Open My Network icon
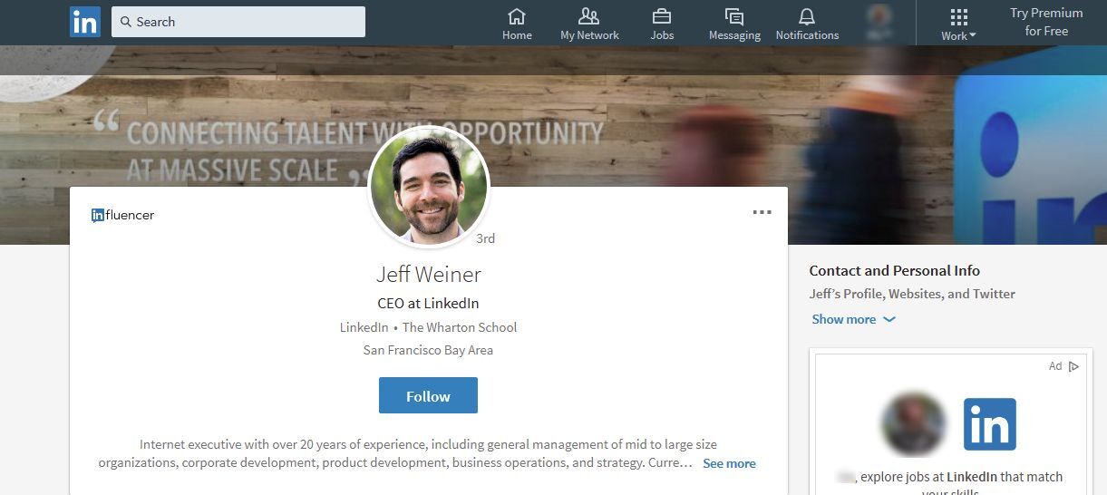This screenshot has width=1107, height=495. [x=589, y=17]
